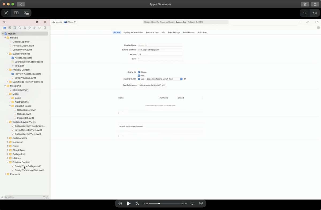
Task: Open iOS 14.0 deployment version dropdown
Action: tap(132, 72)
